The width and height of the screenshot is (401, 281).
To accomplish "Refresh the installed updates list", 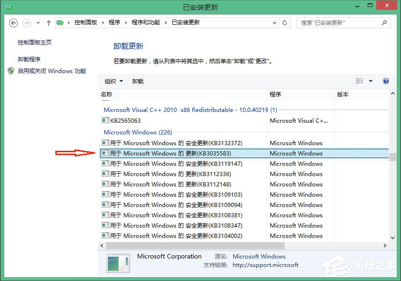I will click(285, 22).
